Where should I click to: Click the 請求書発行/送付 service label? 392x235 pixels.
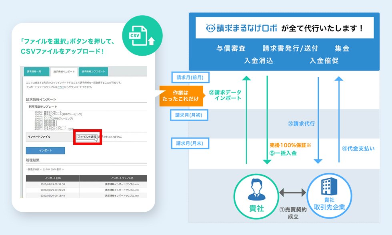(290, 48)
